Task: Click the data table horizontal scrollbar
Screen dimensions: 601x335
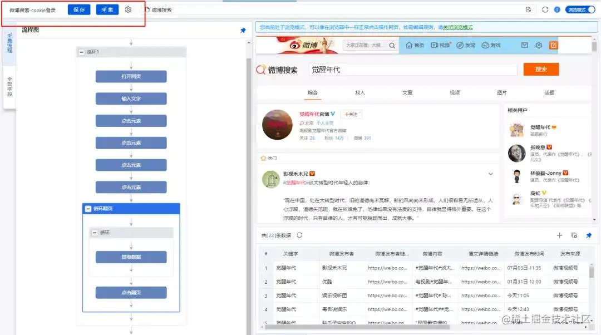Action: [357, 327]
